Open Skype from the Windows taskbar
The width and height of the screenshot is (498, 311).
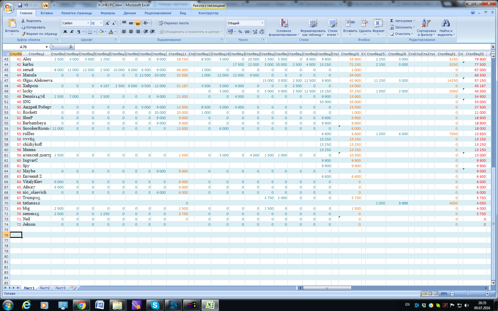[x=155, y=305]
